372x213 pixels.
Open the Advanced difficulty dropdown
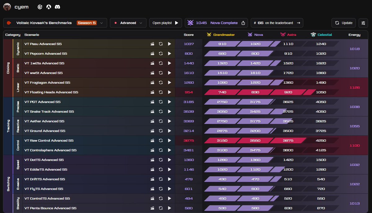point(128,23)
